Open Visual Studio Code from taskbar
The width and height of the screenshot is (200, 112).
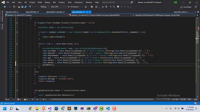108,109
